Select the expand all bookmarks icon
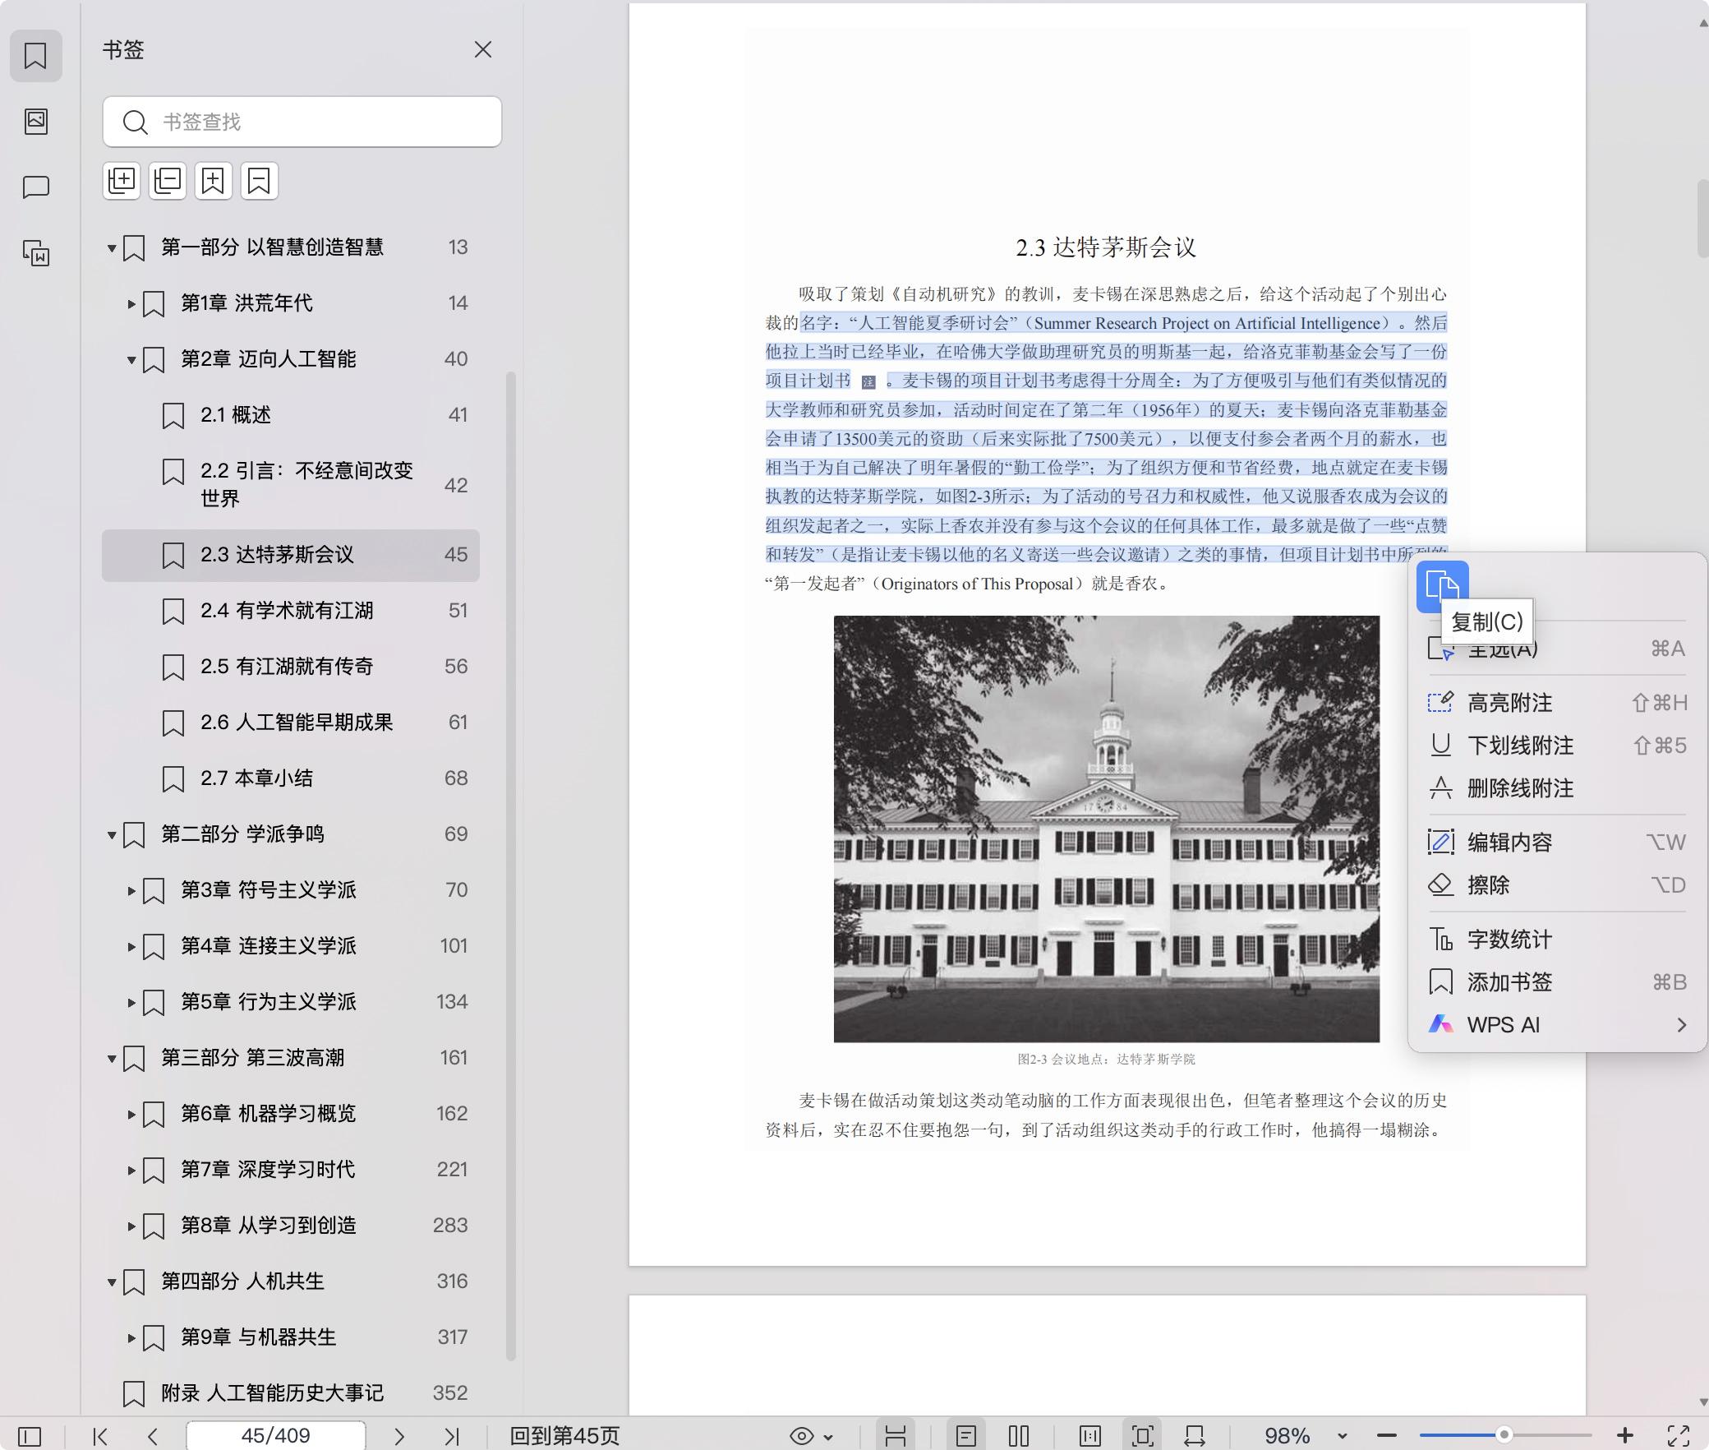Image resolution: width=1709 pixels, height=1450 pixels. [122, 180]
